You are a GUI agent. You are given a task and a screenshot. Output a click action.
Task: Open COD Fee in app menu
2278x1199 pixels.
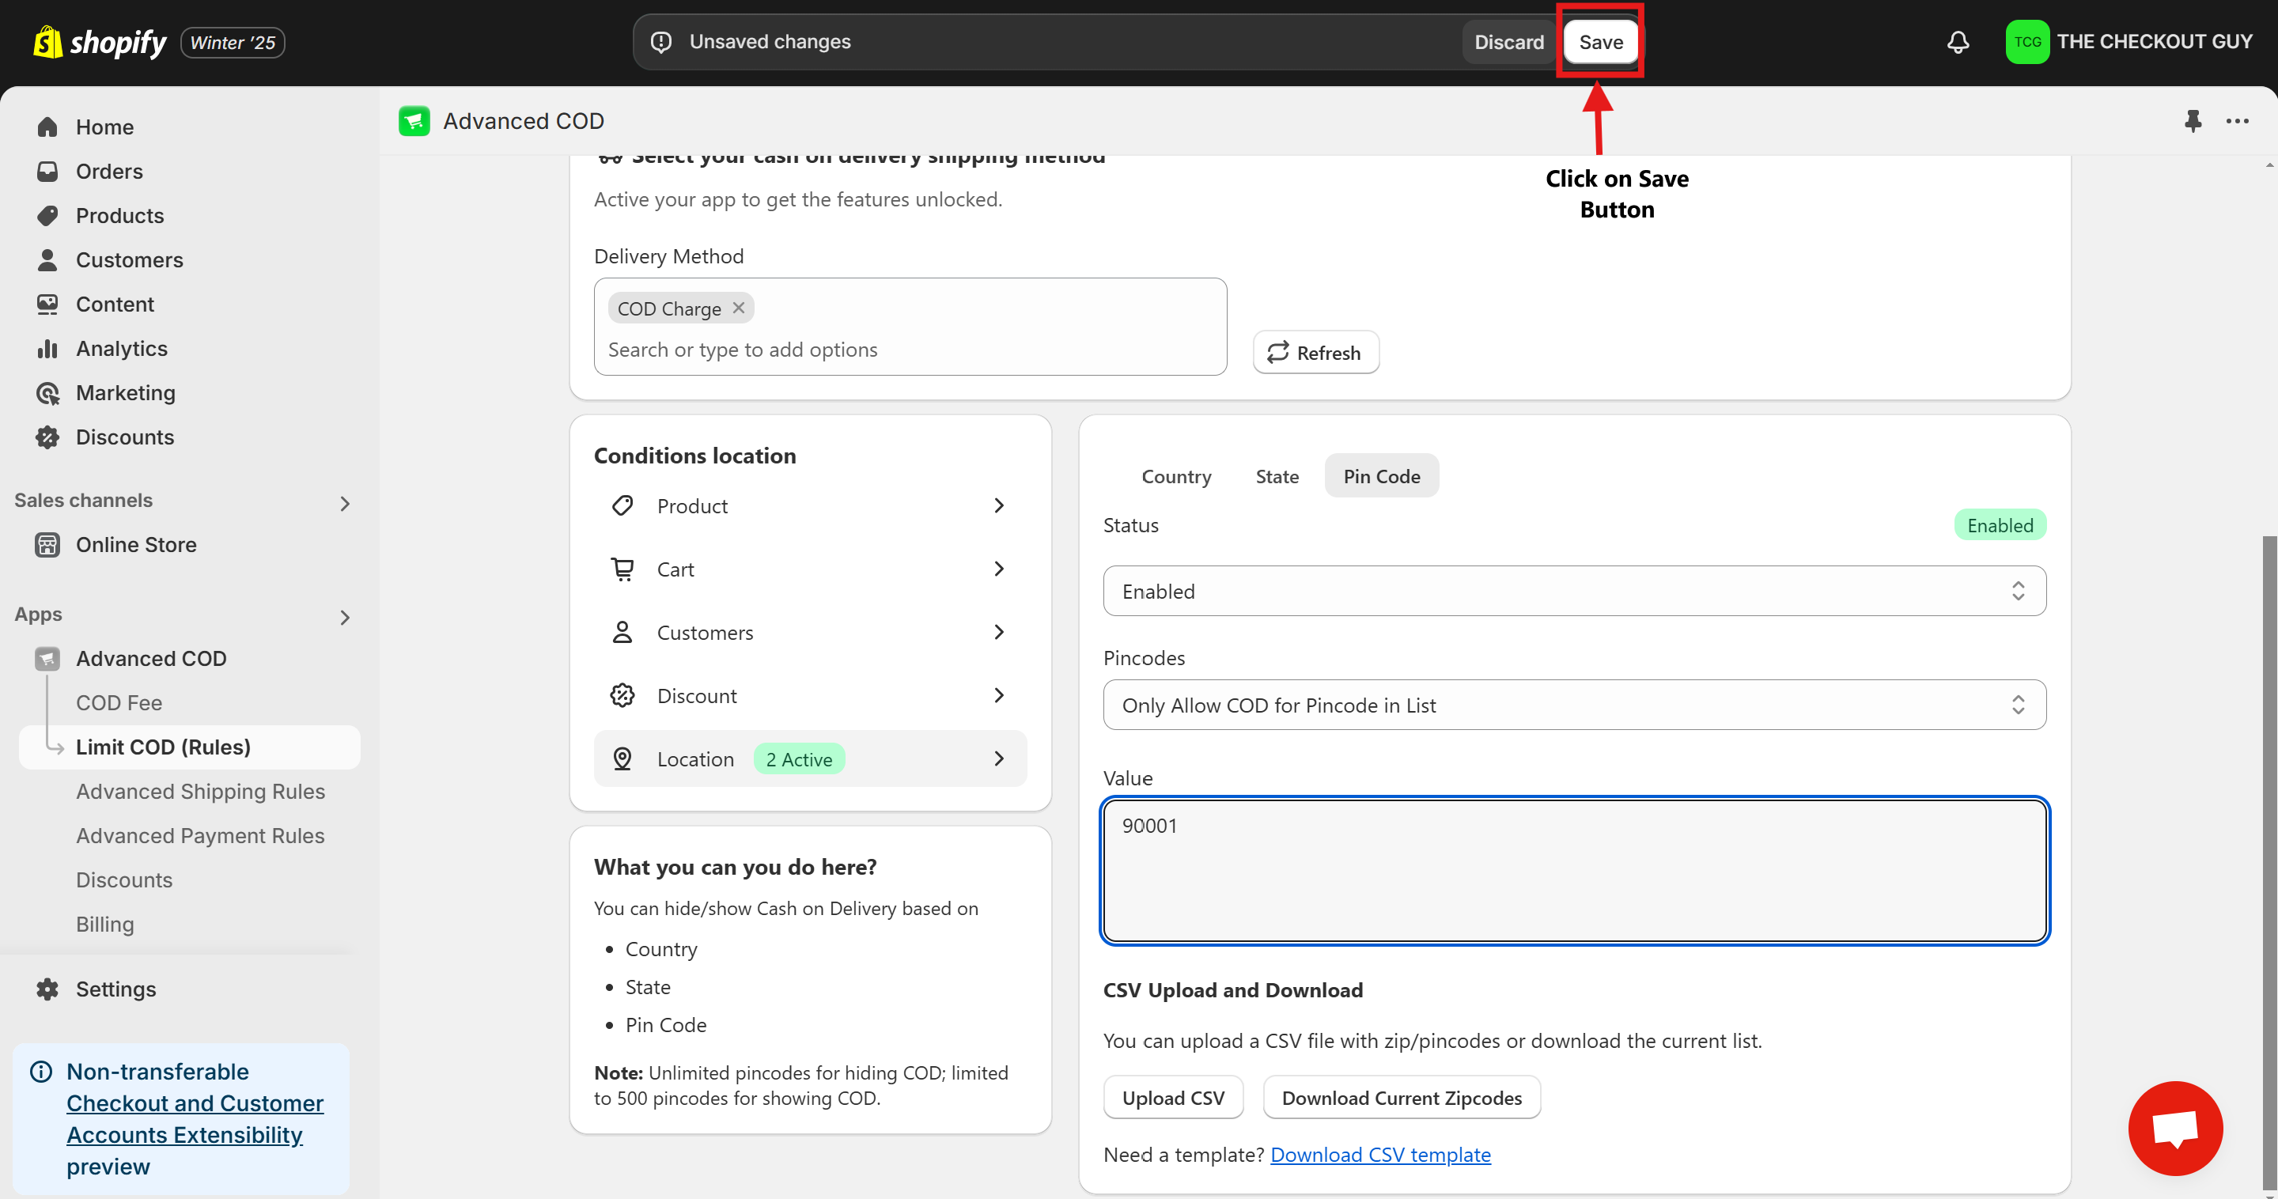[119, 702]
